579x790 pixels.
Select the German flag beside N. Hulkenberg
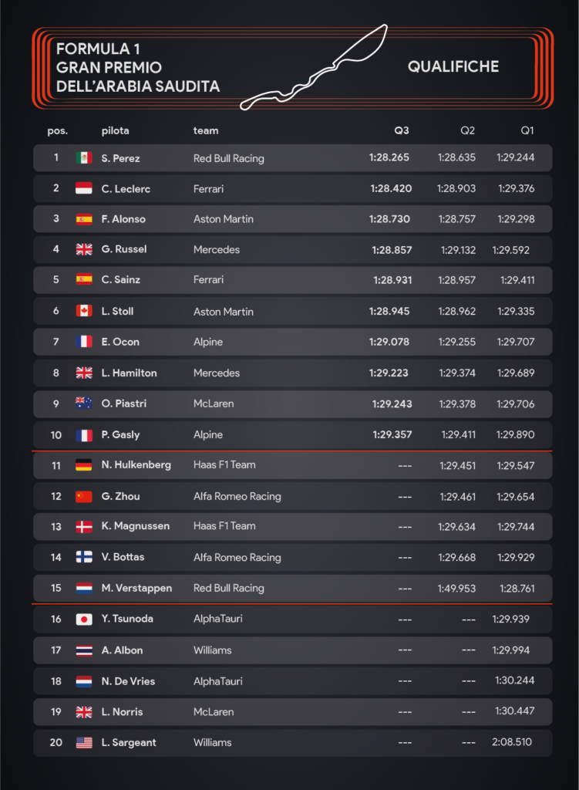click(x=84, y=465)
